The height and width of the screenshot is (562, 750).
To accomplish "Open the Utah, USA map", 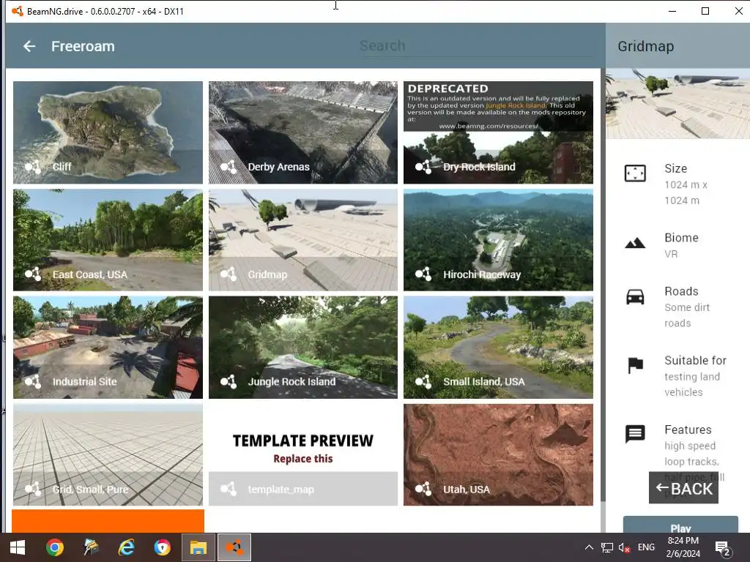I will (498, 455).
